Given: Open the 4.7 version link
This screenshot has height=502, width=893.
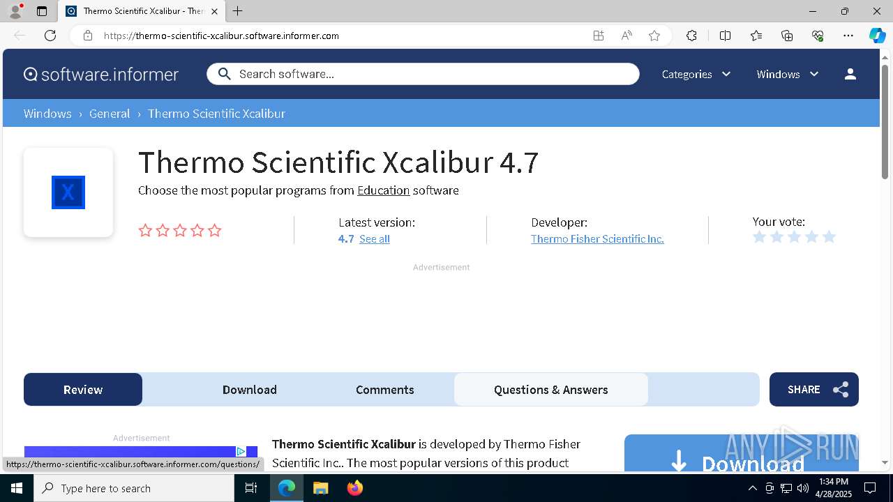Looking at the screenshot, I should point(346,238).
